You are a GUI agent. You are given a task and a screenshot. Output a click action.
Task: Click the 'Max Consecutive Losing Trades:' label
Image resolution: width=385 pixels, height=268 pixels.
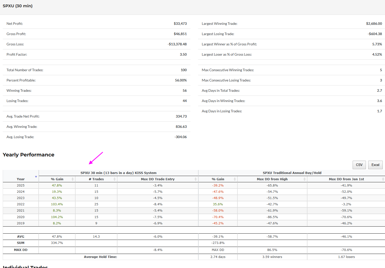226,80
